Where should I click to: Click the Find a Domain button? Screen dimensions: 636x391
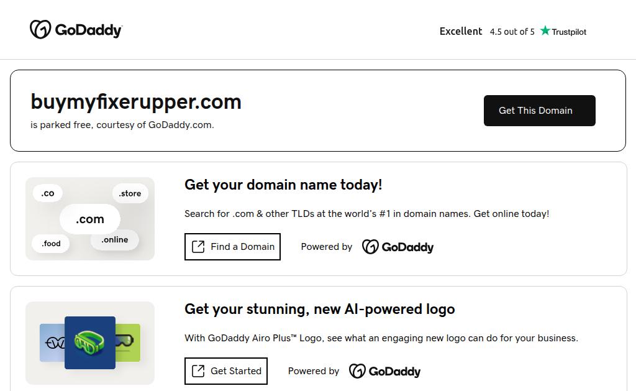(x=232, y=247)
